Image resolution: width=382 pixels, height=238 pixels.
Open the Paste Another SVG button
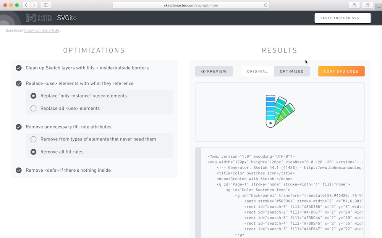click(343, 18)
